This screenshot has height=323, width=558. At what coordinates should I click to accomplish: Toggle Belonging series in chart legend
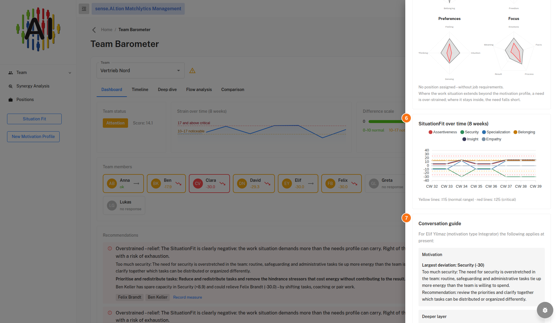point(524,132)
